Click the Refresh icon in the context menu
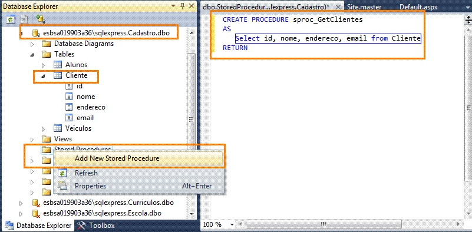Viewport: 472px width, 232px height. coord(62,173)
